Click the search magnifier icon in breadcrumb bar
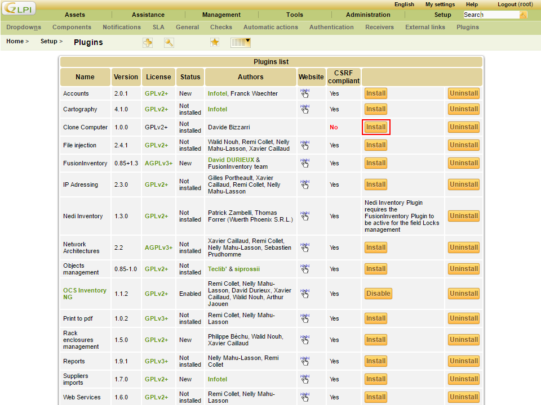541x405 pixels. [x=168, y=43]
